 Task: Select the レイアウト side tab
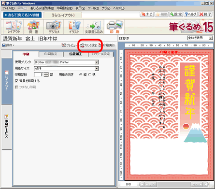(x=7, y=81)
